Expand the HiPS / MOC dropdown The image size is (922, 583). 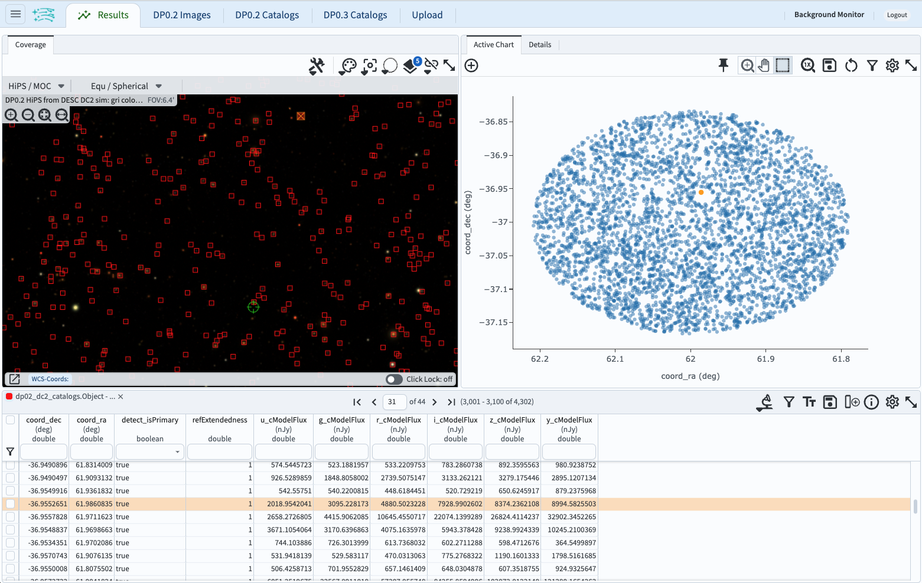[x=36, y=86]
